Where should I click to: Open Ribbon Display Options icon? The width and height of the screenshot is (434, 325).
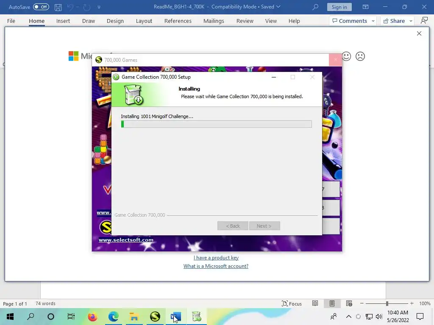[x=365, y=7]
